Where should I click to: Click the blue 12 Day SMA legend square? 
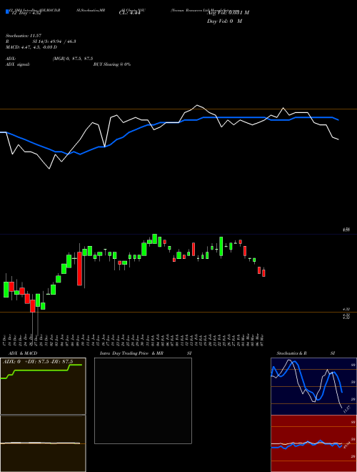tap(7, 12)
